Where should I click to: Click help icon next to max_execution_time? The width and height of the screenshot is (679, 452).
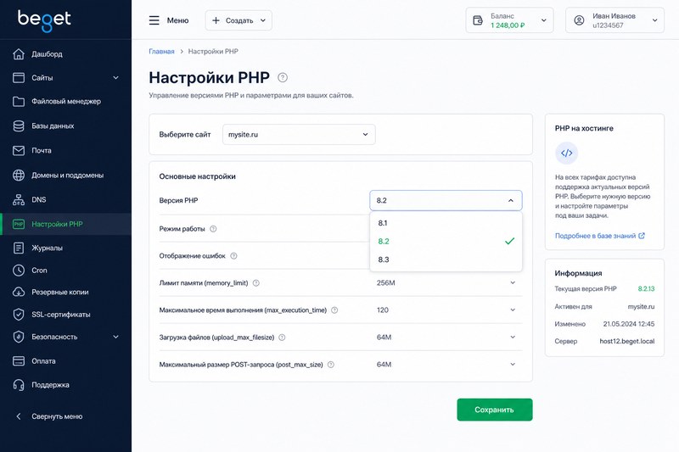click(x=334, y=310)
